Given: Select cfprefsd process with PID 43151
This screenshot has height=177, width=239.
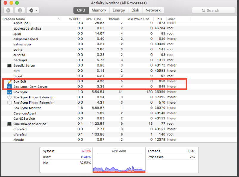Looking at the screenshot, I should [x=20, y=129].
